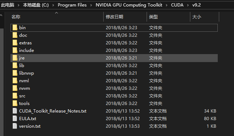
Task: Select the nvml folder icon
Action: (15, 81)
